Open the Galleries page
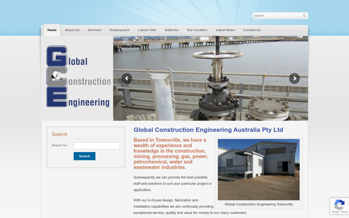 [172, 30]
